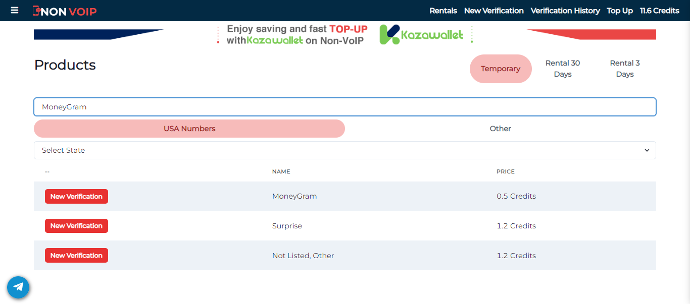Select the Rental 30 Days tab
Screen dimensions: 690x304
(x=562, y=69)
